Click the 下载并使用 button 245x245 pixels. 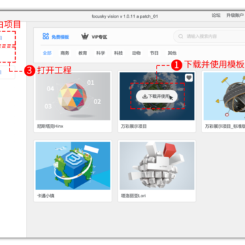[x=157, y=97]
